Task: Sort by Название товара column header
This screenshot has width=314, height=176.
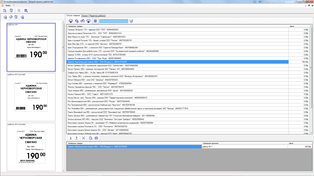Action: click(178, 26)
